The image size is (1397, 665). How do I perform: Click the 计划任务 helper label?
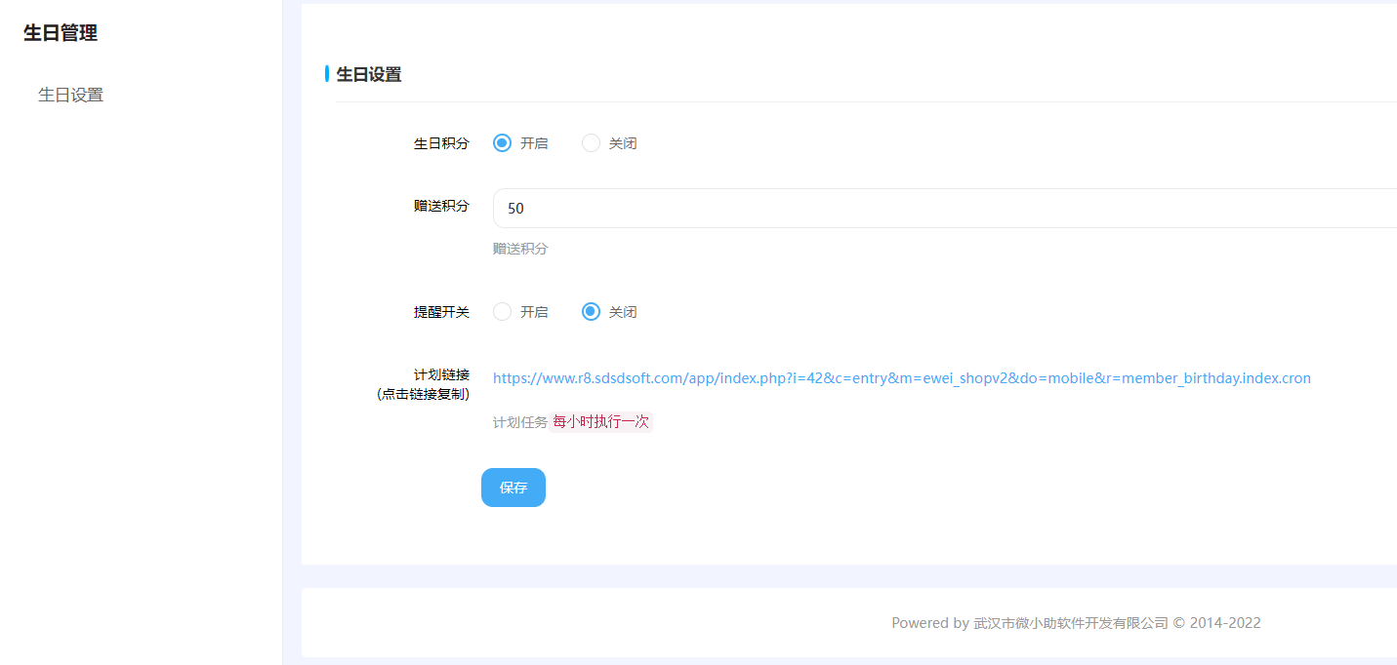coord(518,421)
